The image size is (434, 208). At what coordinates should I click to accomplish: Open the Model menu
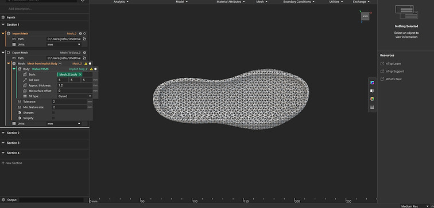click(181, 2)
